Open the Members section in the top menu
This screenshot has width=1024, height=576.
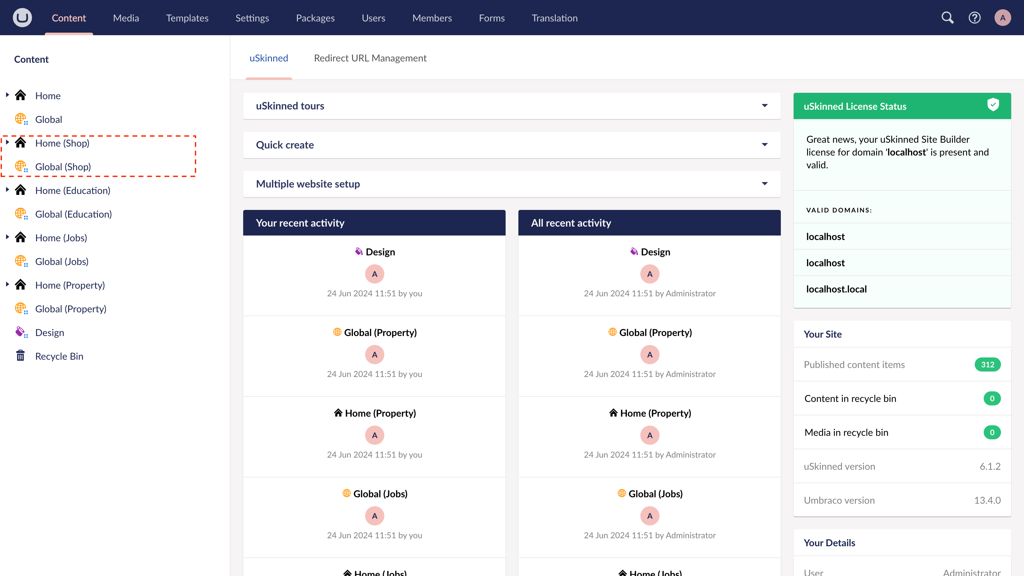coord(432,18)
